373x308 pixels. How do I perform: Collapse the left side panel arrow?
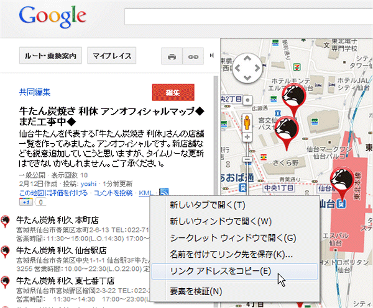(x=212, y=56)
